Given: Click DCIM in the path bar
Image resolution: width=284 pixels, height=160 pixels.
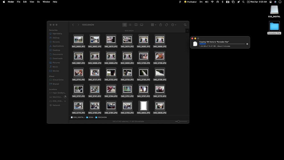Looking at the screenshot, I should click(90, 117).
